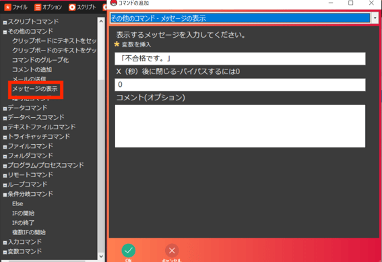
Task: Open the オプション menu
Action: point(48,7)
